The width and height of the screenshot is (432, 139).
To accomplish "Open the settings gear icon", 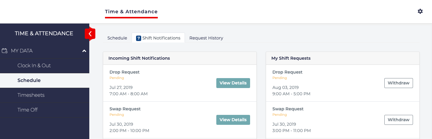I will pyautogui.click(x=420, y=11).
